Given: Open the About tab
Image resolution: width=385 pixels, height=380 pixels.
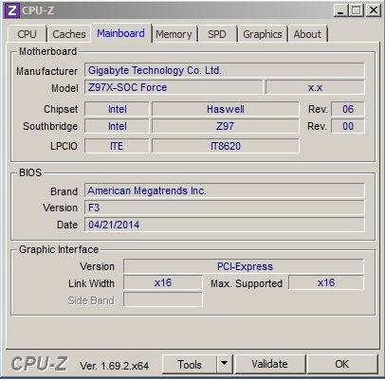Looking at the screenshot, I should click(307, 34).
